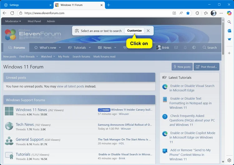Image resolution: width=234 pixels, height=165 pixels.
Task: Open Split screen icon in address bar
Action: point(174,13)
